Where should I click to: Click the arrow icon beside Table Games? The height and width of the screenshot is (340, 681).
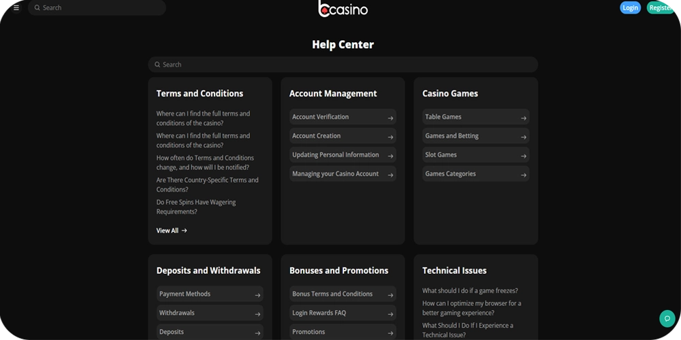coord(523,118)
